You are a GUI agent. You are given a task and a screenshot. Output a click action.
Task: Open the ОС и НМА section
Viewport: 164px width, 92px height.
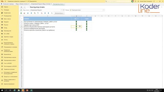click(7, 34)
